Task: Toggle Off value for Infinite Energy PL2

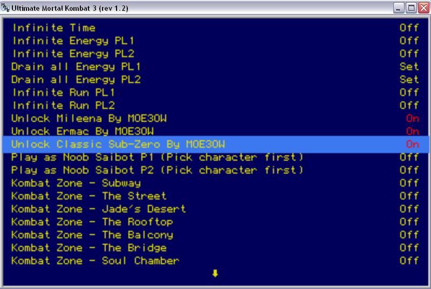Action: (409, 53)
